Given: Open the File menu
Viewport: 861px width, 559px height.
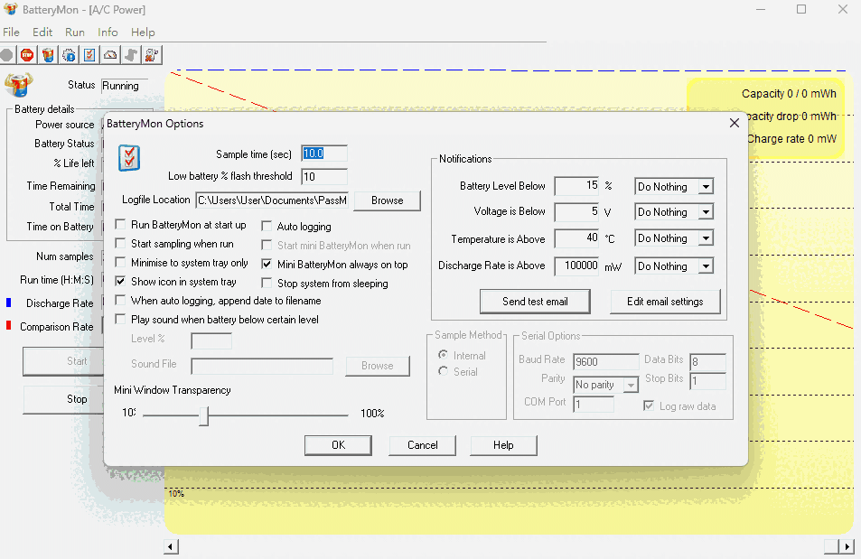Looking at the screenshot, I should pos(11,33).
